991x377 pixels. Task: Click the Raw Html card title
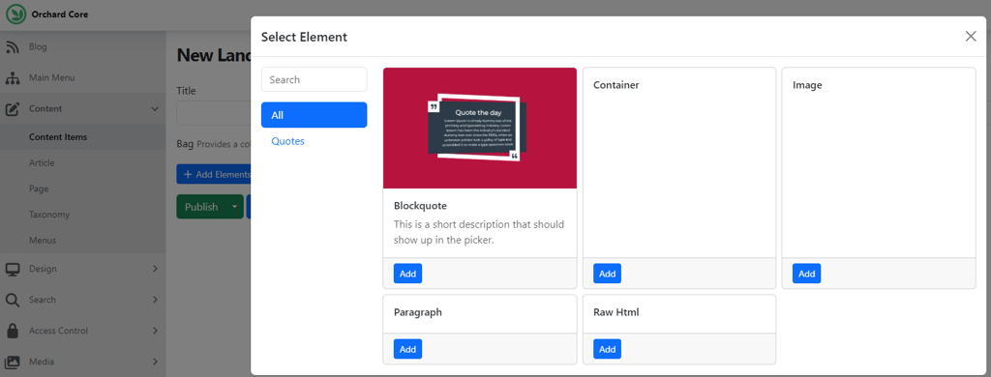(616, 312)
